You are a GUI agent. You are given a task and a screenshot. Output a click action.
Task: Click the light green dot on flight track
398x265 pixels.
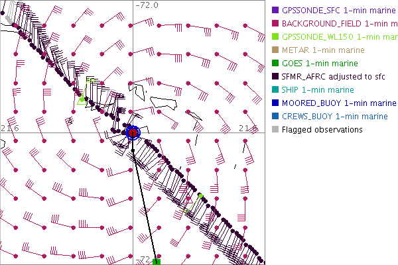[200, 196]
